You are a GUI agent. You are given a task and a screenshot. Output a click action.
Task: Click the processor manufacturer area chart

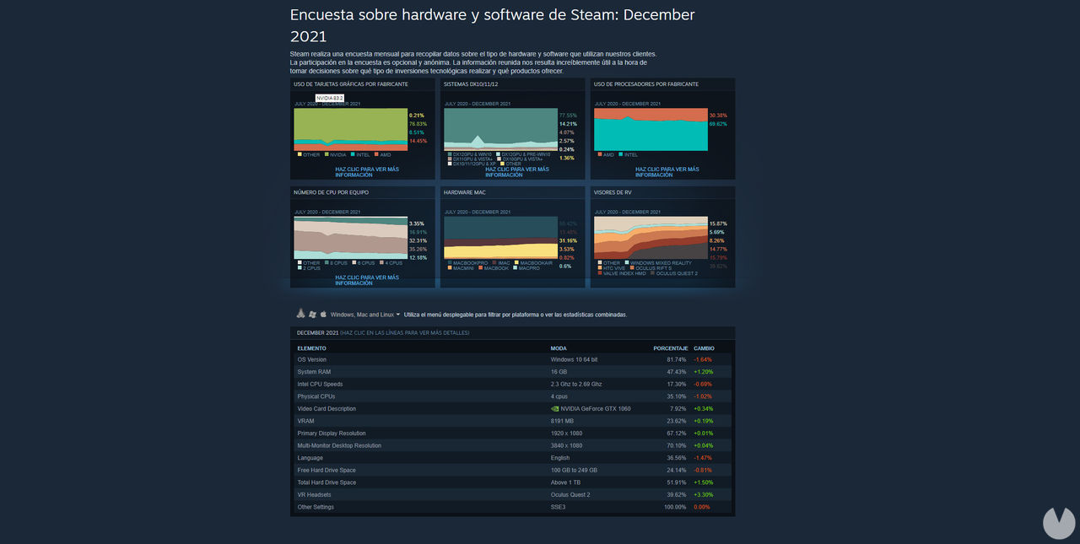pos(651,129)
